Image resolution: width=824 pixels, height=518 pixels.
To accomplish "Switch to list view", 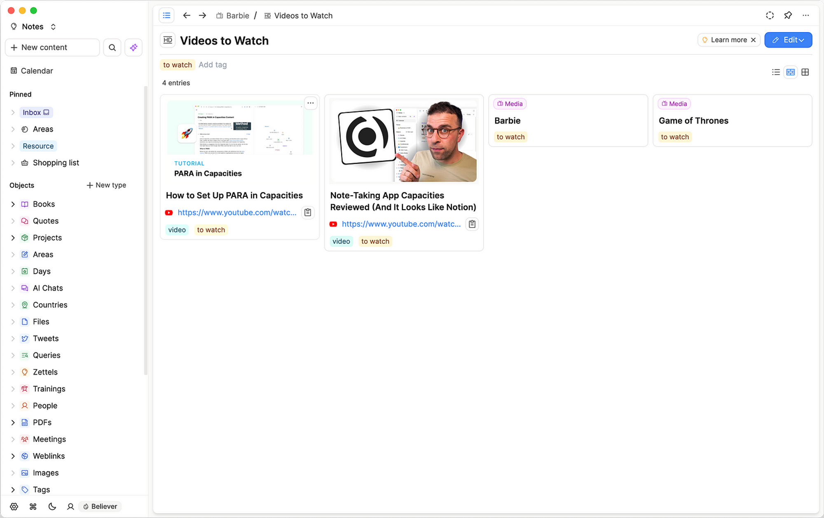I will [x=776, y=72].
